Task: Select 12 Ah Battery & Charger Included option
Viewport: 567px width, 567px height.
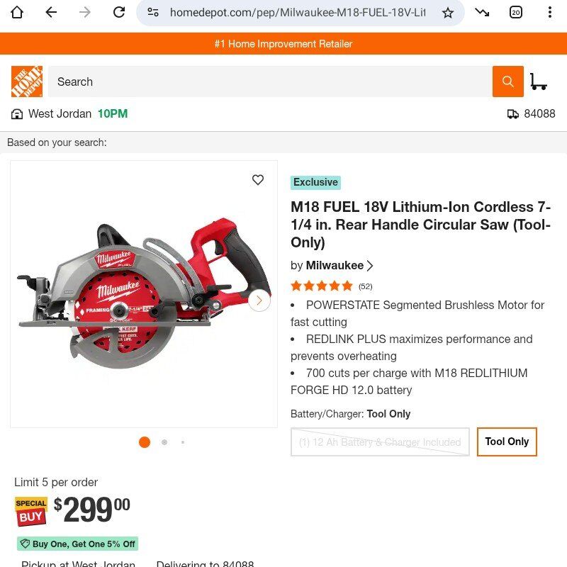Action: [x=380, y=442]
